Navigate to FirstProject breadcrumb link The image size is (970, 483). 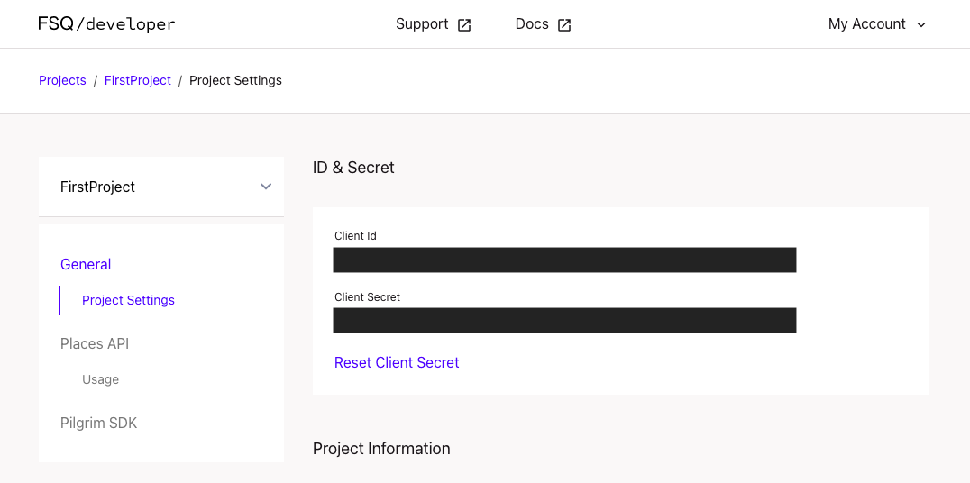click(138, 80)
